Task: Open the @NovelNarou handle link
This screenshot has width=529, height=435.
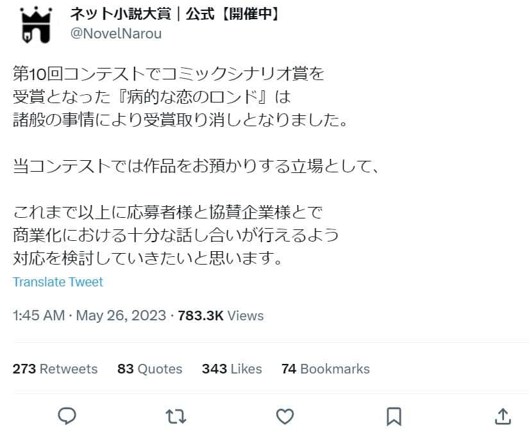Action: 115,33
